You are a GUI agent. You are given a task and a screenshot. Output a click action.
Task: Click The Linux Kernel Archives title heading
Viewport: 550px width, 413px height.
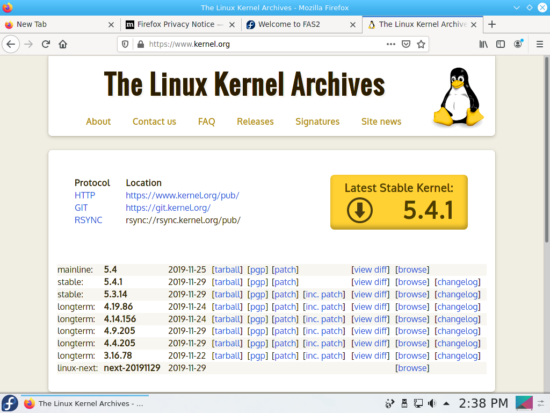click(244, 84)
